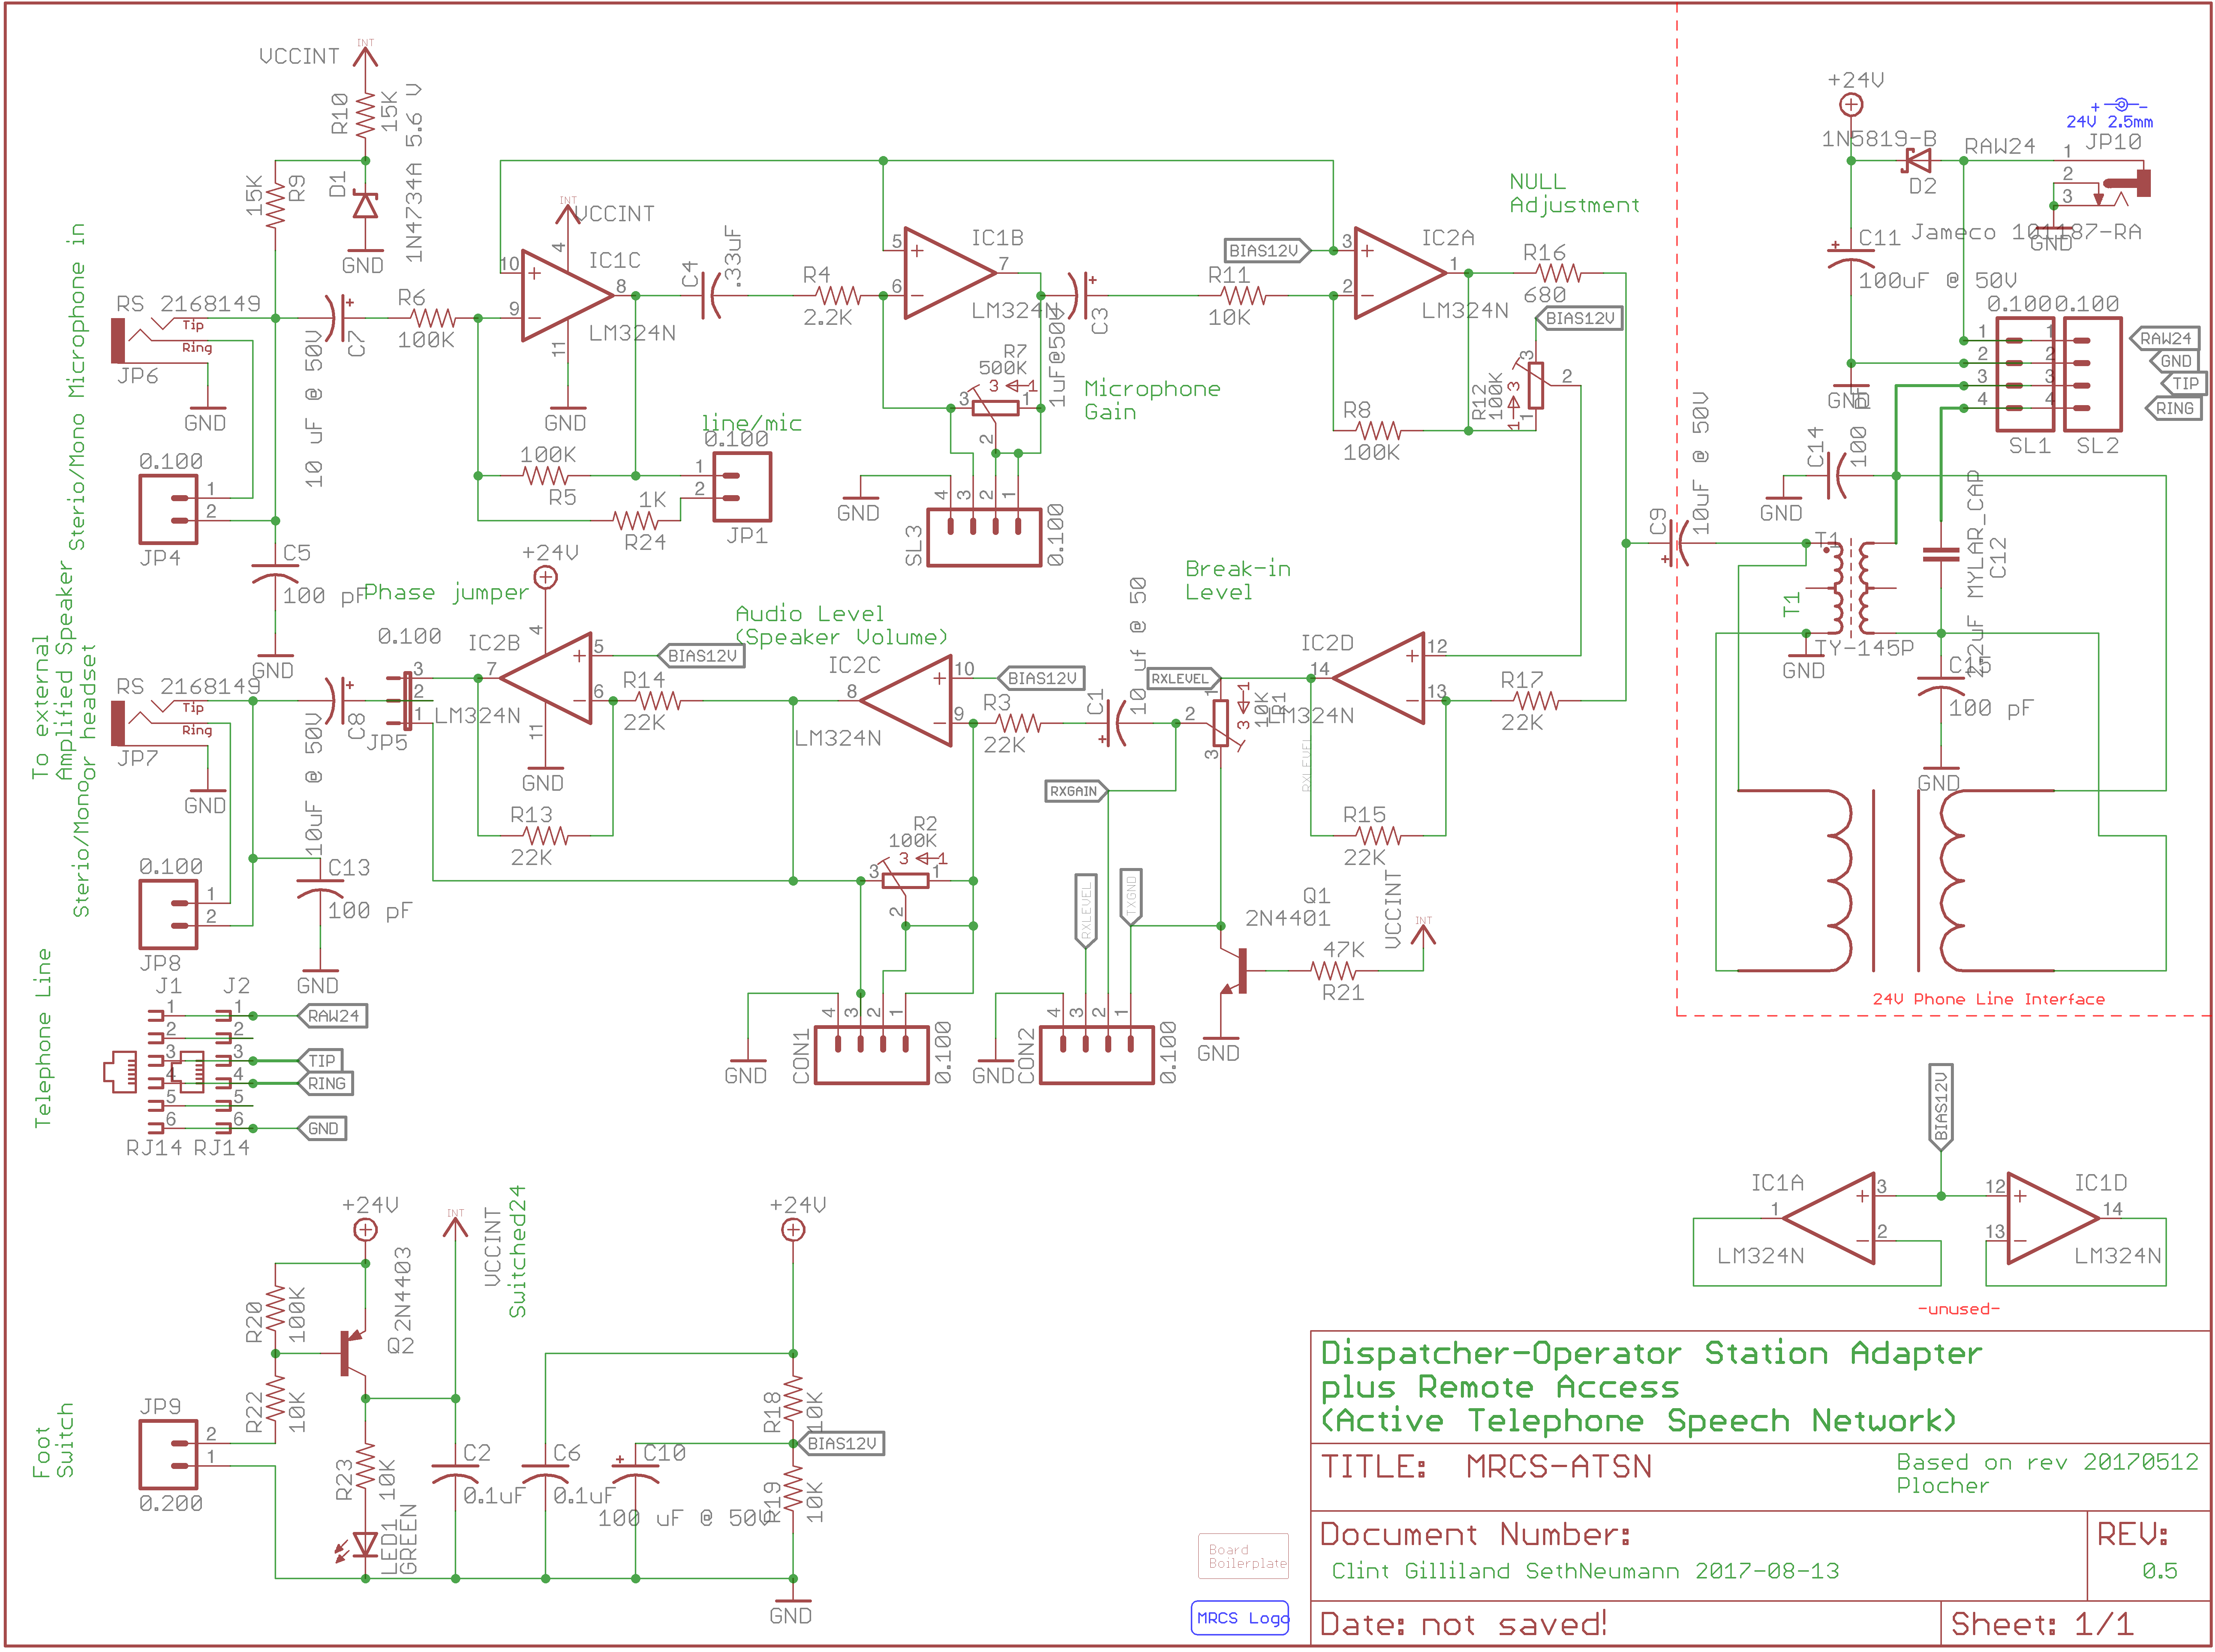This screenshot has height=1652, width=2215.
Task: Select the JP1 line/mic jumper header
Action: [742, 487]
